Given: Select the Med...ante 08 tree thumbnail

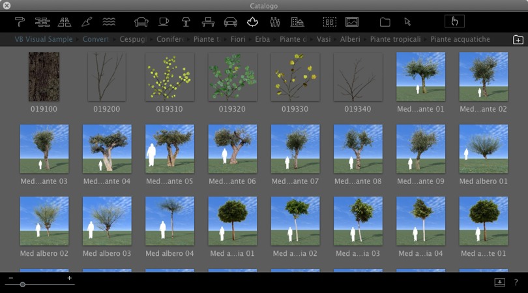Looking at the screenshot, I should pyautogui.click(x=358, y=149).
